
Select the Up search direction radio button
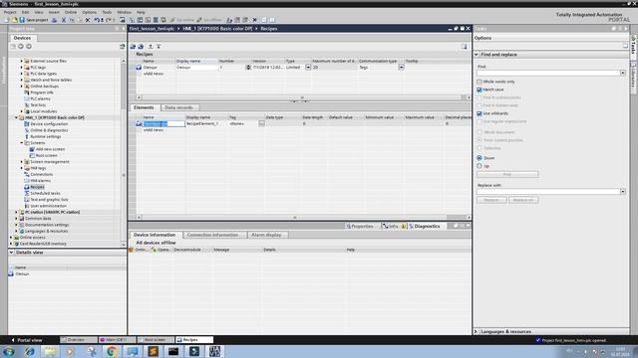point(479,166)
